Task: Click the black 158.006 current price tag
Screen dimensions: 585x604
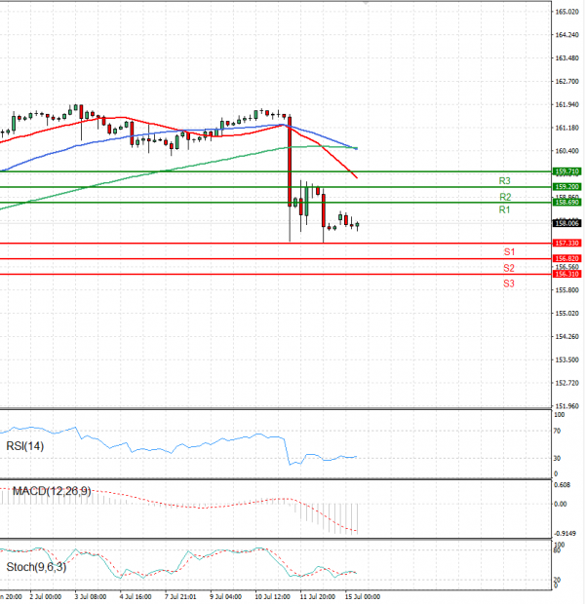Action: (566, 223)
